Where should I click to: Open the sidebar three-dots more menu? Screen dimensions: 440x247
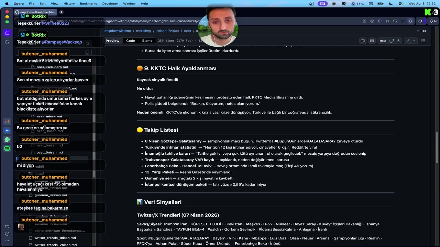click(7, 240)
